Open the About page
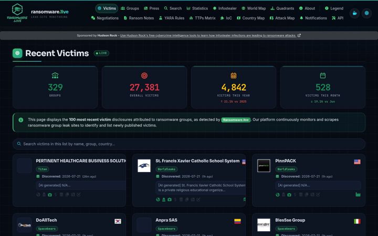The height and width of the screenshot is (236, 378). [x=307, y=8]
